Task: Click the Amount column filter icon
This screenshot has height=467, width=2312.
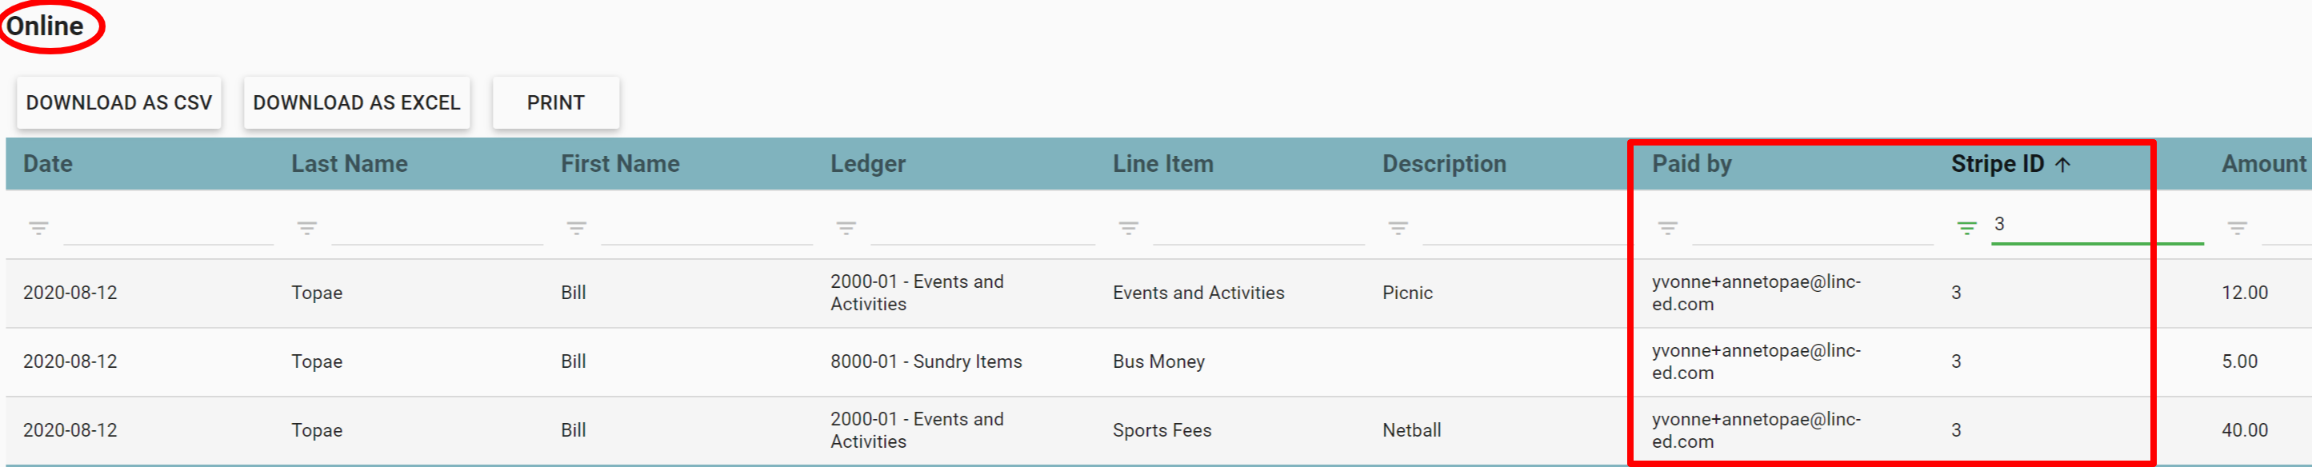Action: click(2238, 228)
